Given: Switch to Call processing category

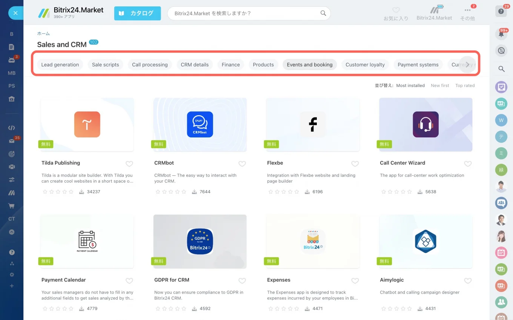Looking at the screenshot, I should pyautogui.click(x=150, y=65).
